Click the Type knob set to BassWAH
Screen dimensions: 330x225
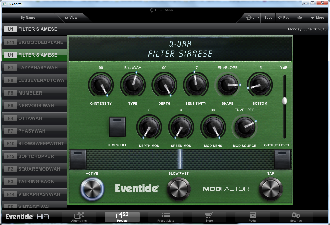(133, 85)
